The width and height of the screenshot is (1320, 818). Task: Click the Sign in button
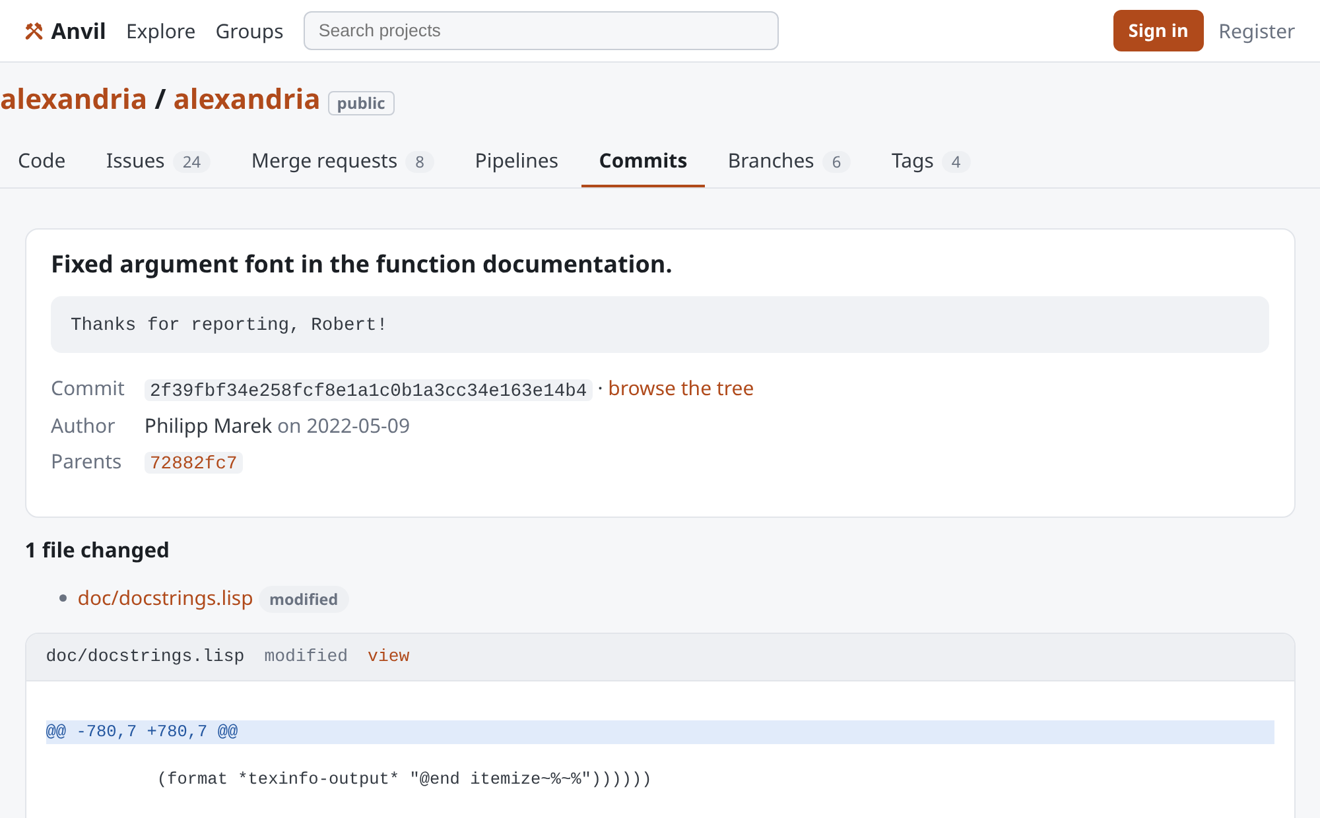1158,30
